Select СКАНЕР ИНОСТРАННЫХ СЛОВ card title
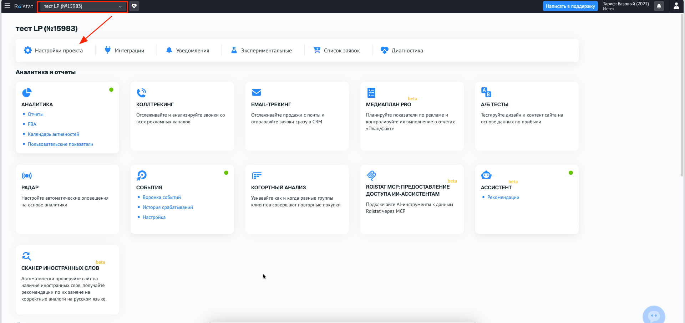The height and width of the screenshot is (323, 685). (x=60, y=268)
